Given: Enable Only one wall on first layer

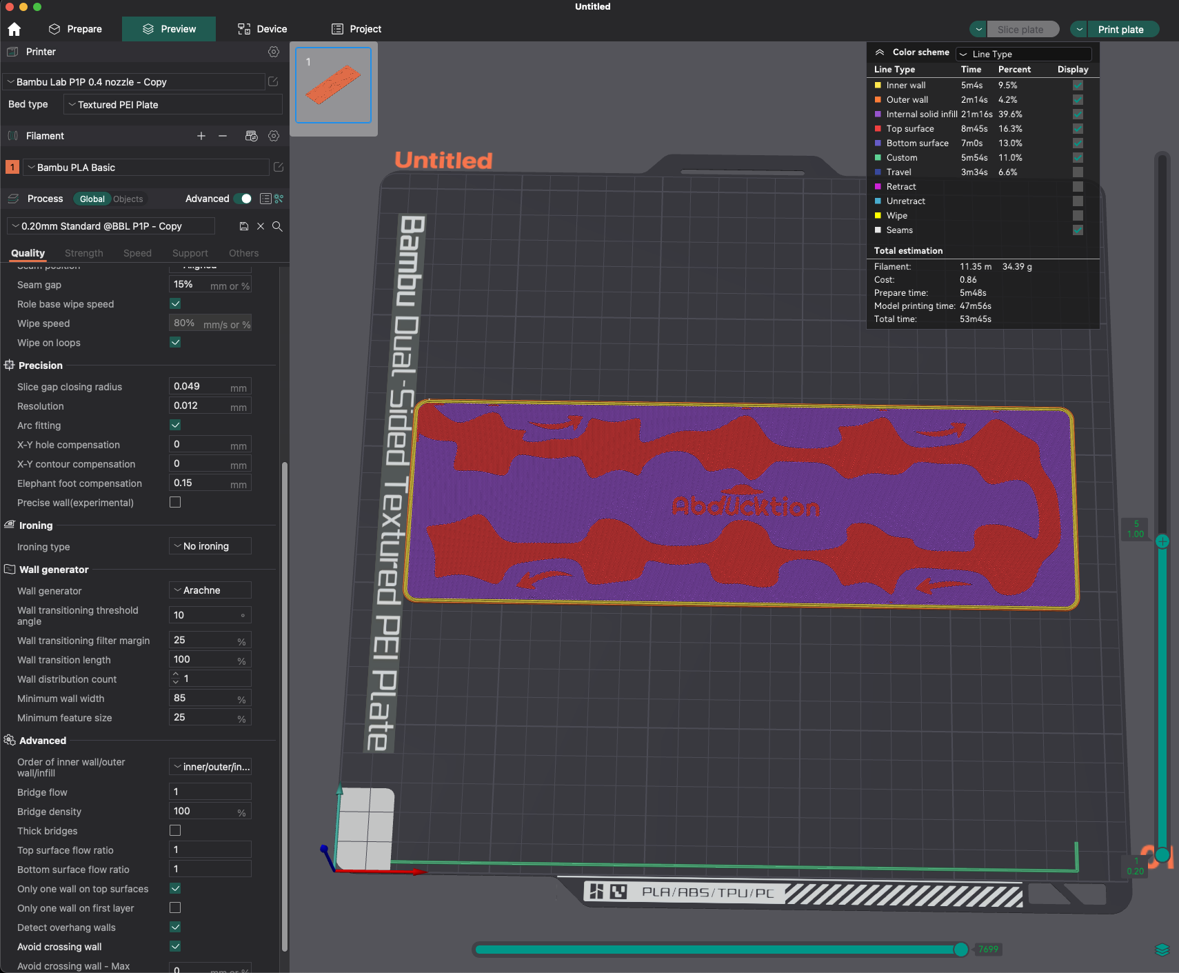Looking at the screenshot, I should [175, 907].
